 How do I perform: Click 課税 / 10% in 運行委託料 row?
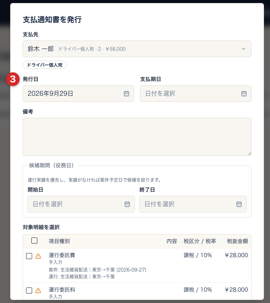pyautogui.click(x=198, y=290)
